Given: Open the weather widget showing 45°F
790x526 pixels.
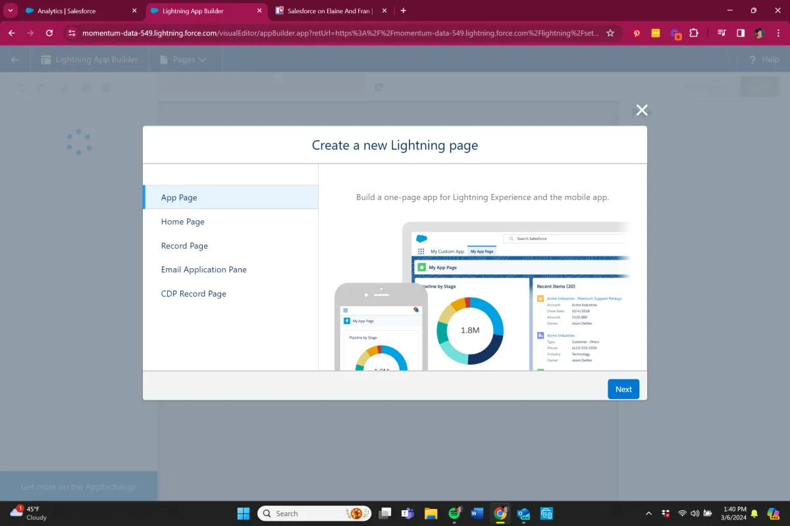Looking at the screenshot, I should 29,514.
